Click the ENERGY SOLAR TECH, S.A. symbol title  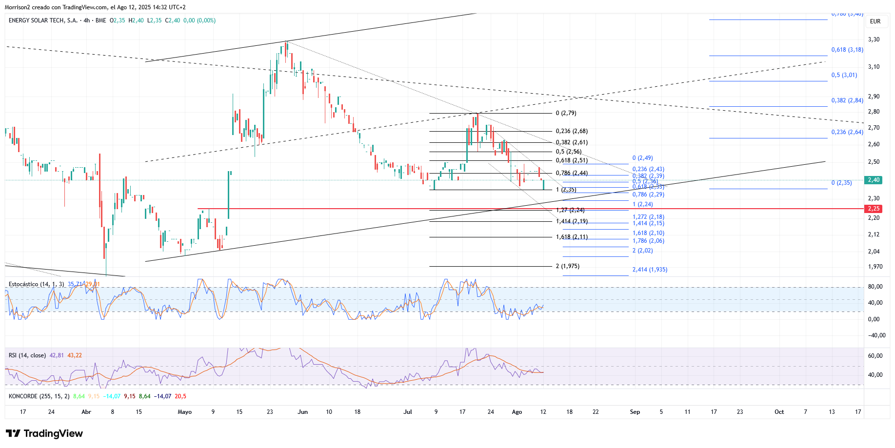coord(43,20)
